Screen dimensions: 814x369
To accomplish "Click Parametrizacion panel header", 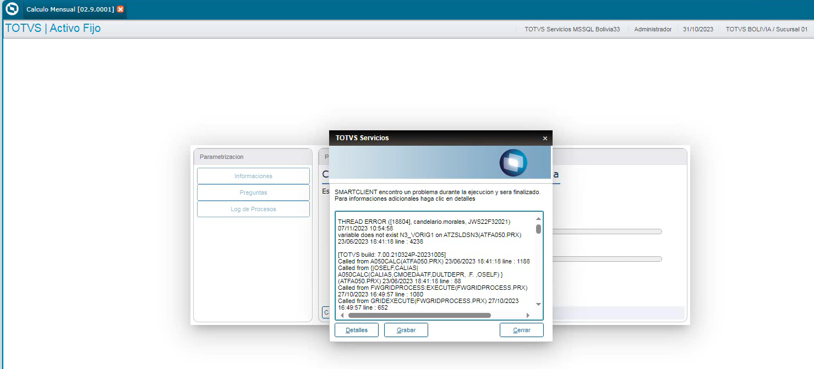I will coord(253,157).
